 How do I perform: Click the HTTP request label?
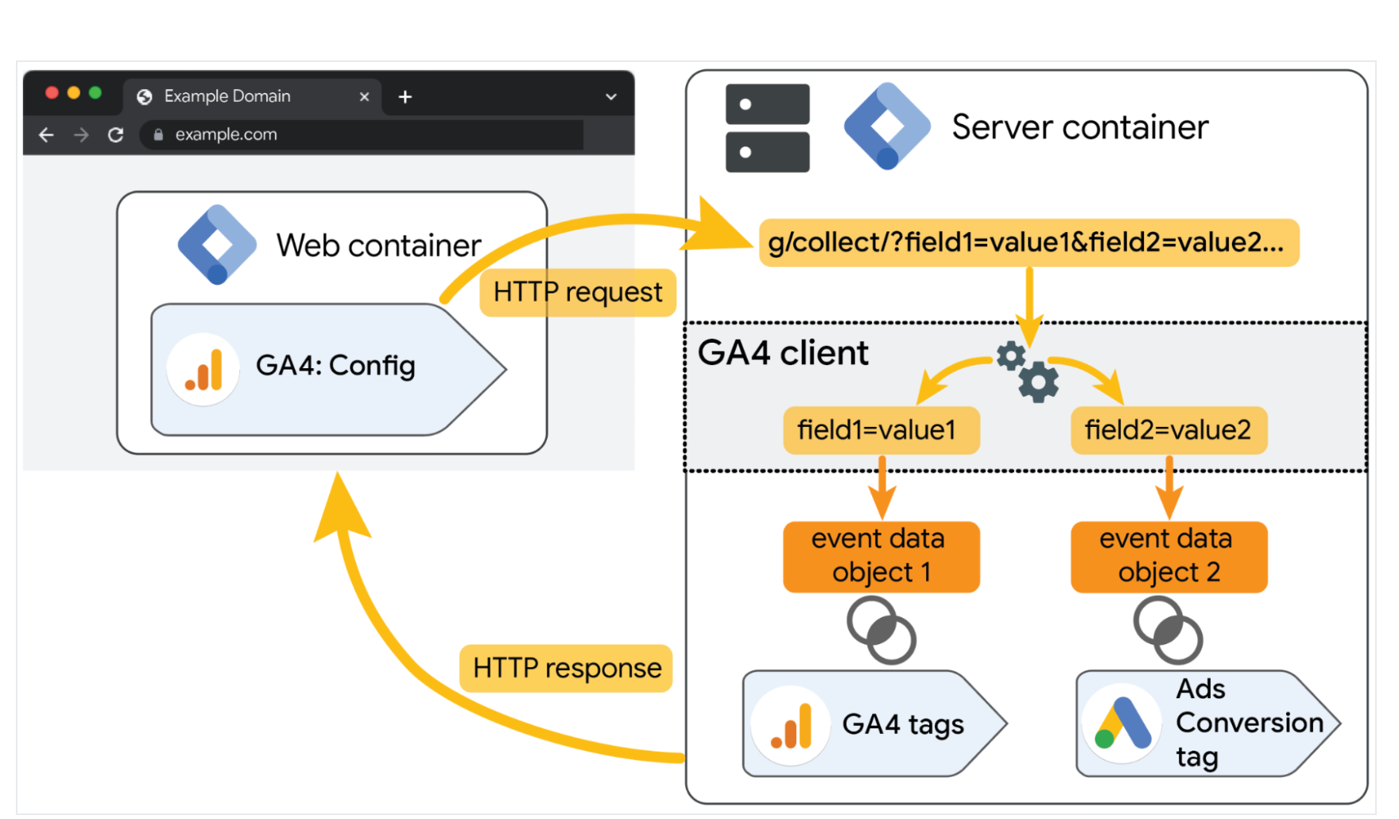coord(578,293)
